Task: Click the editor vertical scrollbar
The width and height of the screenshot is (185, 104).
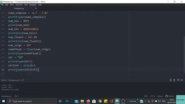Action: coord(184,54)
